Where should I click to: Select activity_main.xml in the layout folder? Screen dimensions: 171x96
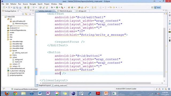[21, 53]
